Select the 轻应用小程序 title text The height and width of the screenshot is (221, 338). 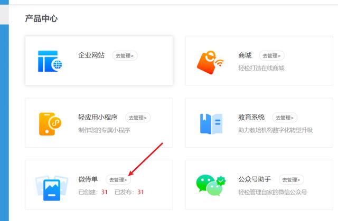pos(98,117)
